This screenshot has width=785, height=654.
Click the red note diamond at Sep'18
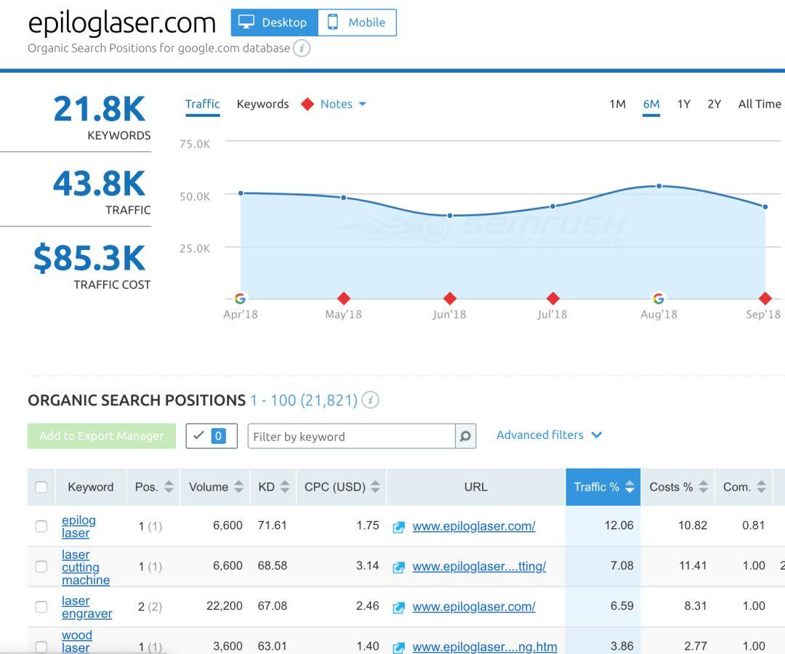(765, 299)
